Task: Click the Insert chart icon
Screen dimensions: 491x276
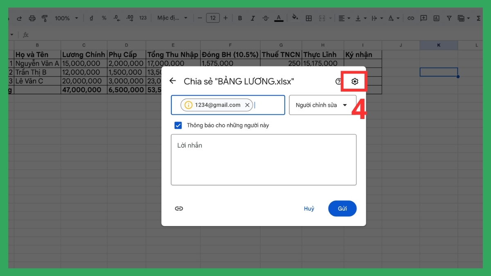Action: [436, 18]
